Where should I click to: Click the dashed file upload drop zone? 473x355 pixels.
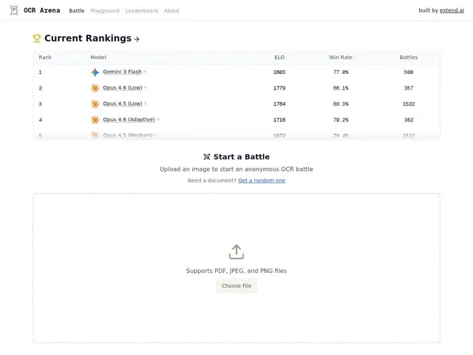[x=236, y=268]
